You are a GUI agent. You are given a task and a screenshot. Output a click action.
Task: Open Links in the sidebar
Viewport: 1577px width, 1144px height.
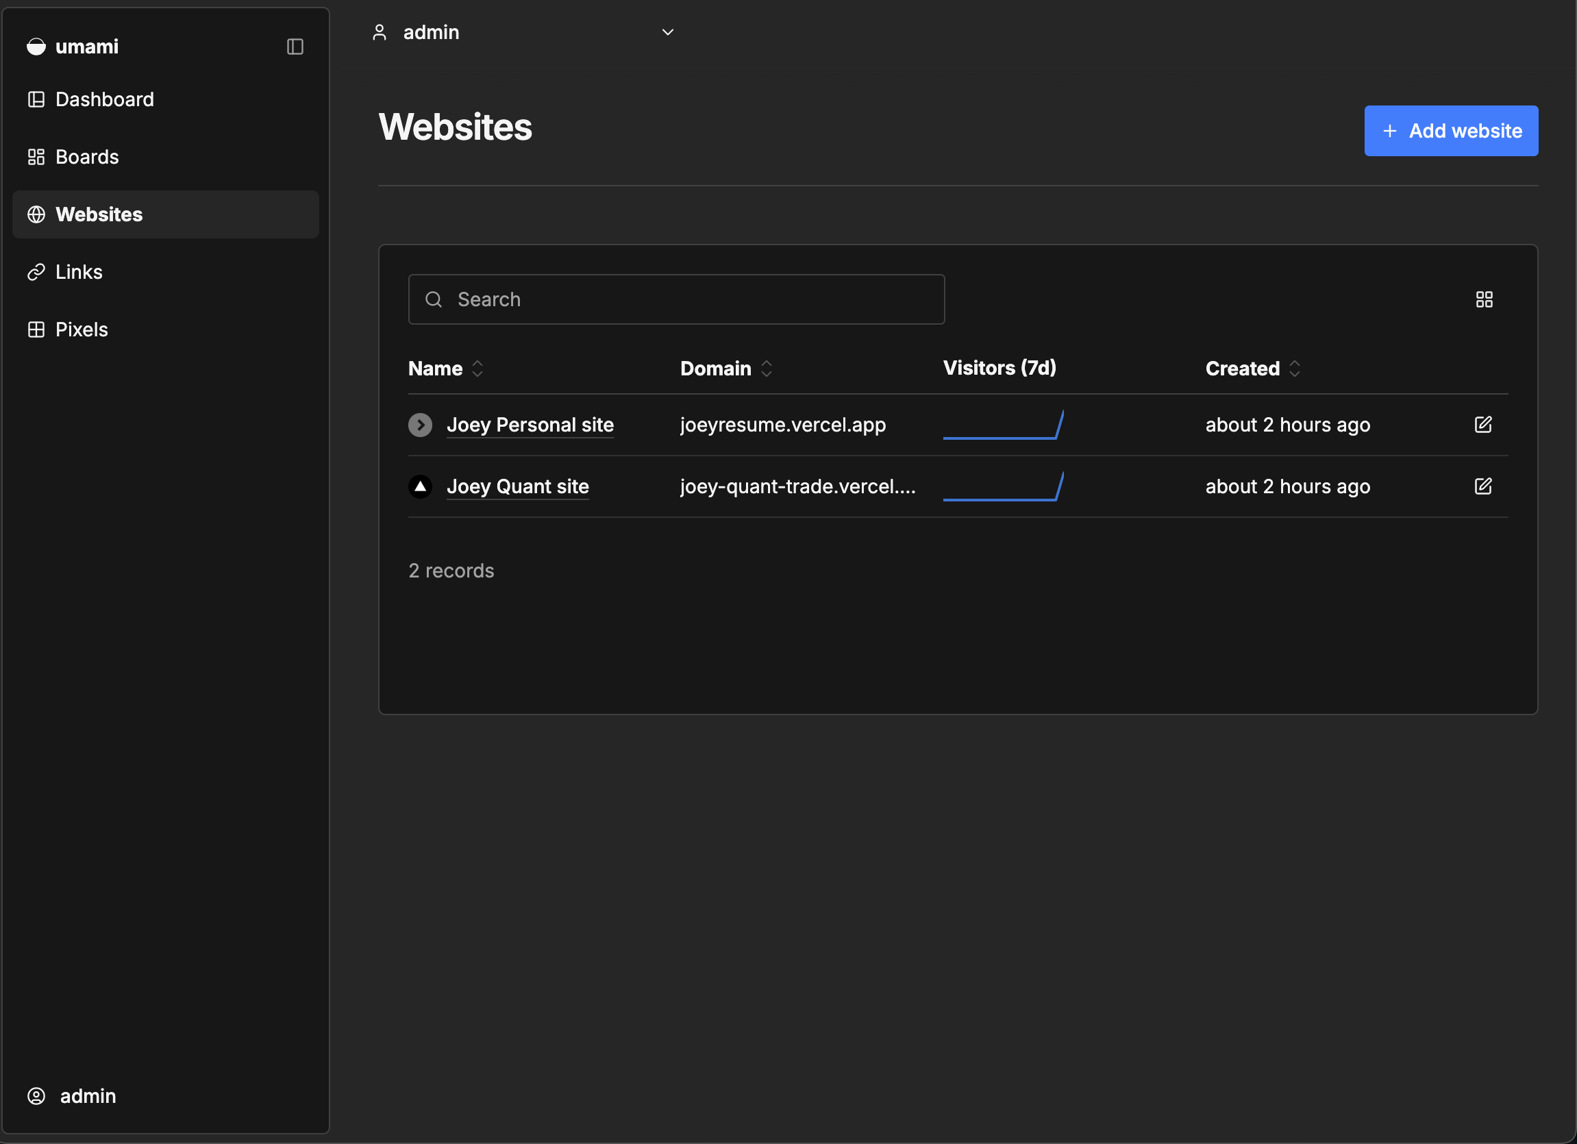tap(166, 272)
